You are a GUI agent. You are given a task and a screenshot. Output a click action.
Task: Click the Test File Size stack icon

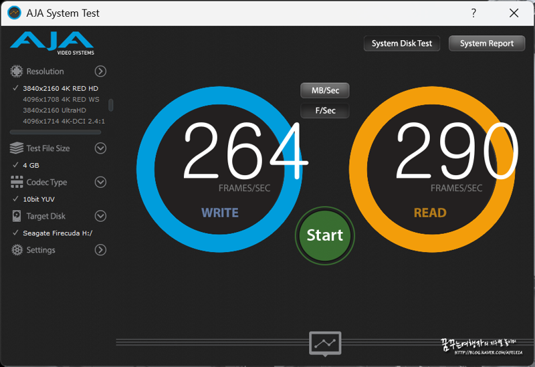[x=16, y=148]
